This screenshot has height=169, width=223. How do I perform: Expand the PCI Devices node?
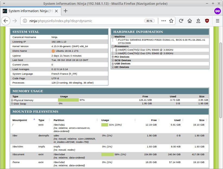tap(113, 57)
